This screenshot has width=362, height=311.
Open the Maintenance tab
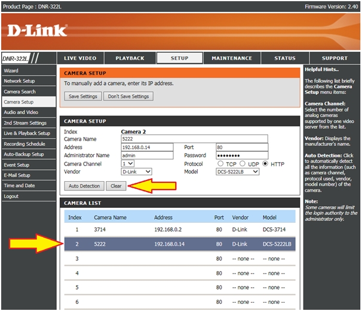tap(232, 58)
